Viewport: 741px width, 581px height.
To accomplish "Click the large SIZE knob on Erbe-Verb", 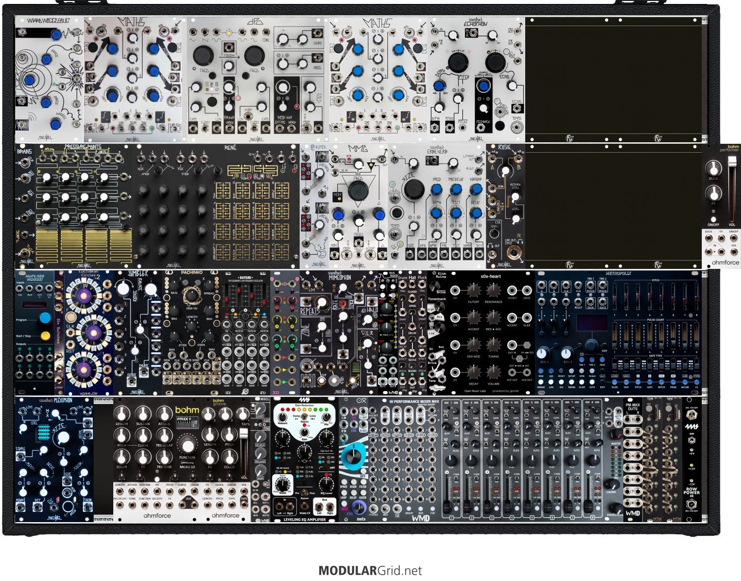I will 413,190.
